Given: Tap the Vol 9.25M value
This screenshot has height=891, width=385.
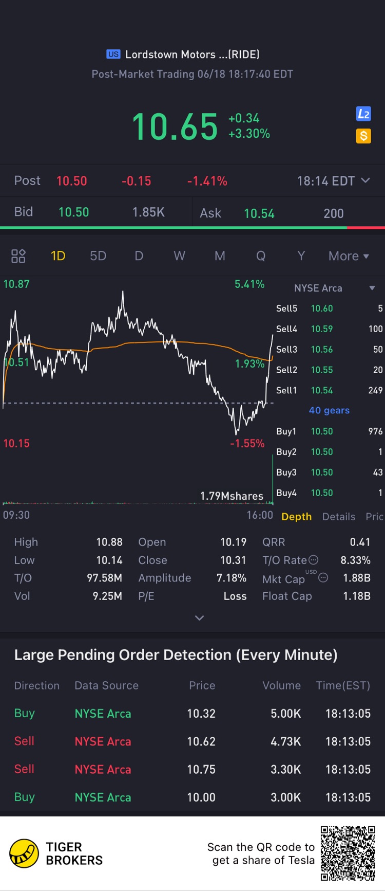Looking at the screenshot, I should [108, 596].
